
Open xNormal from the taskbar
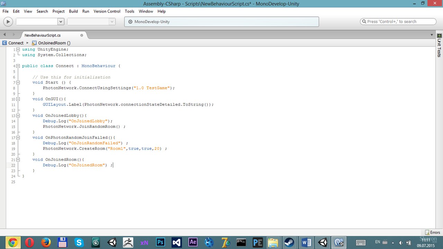pos(144,242)
